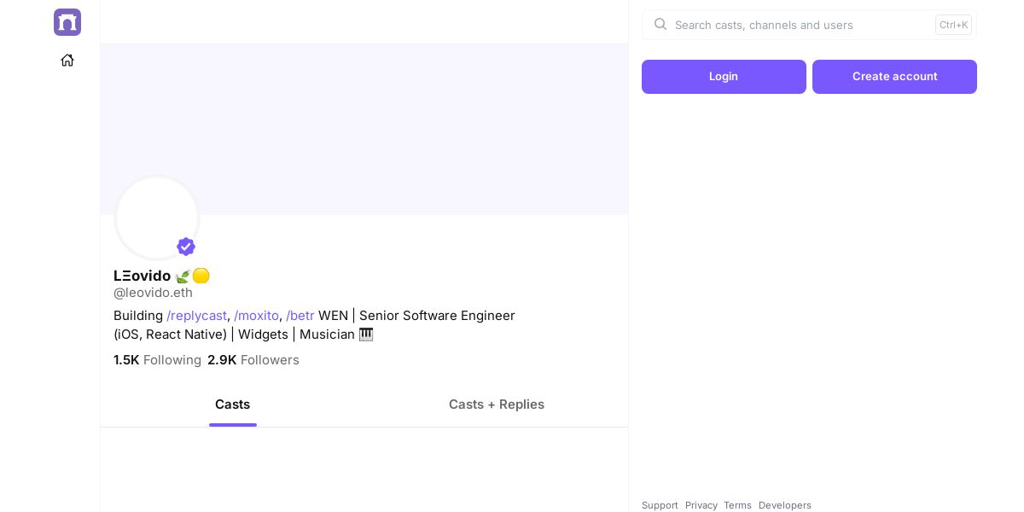Screen dimensions: 1024x512
Task: View the 2.9K Followers list
Action: point(253,360)
